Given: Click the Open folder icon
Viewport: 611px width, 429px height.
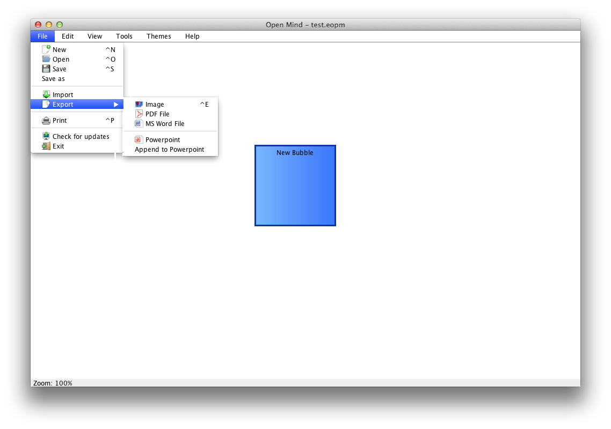Looking at the screenshot, I should pyautogui.click(x=46, y=59).
